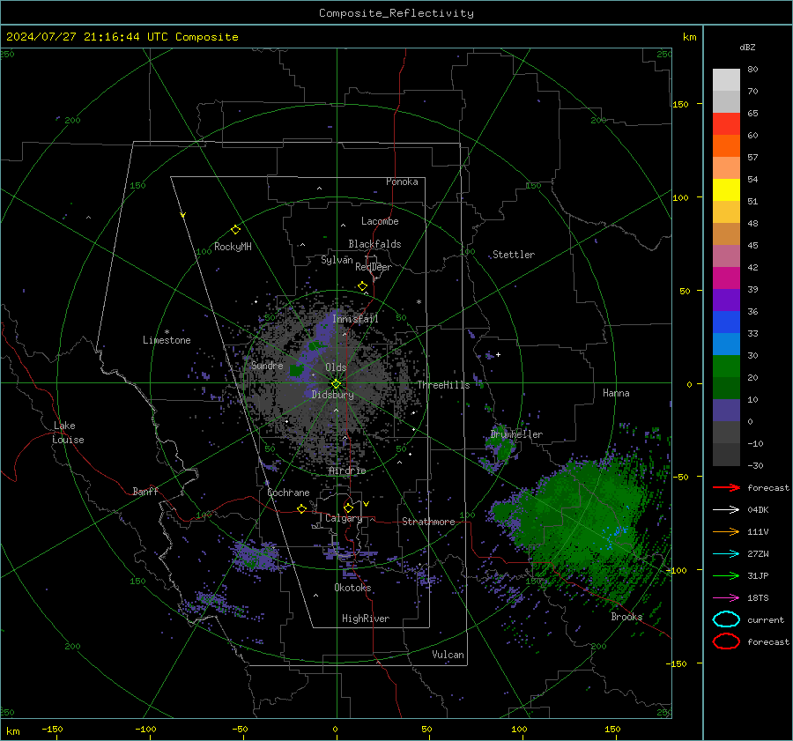Click the dBZ legend heading

pyautogui.click(x=747, y=47)
